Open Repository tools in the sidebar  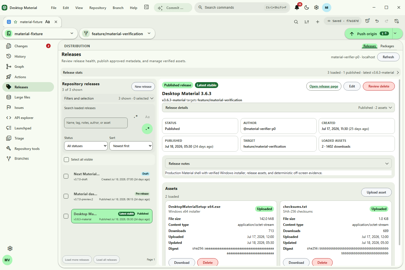coord(28,149)
